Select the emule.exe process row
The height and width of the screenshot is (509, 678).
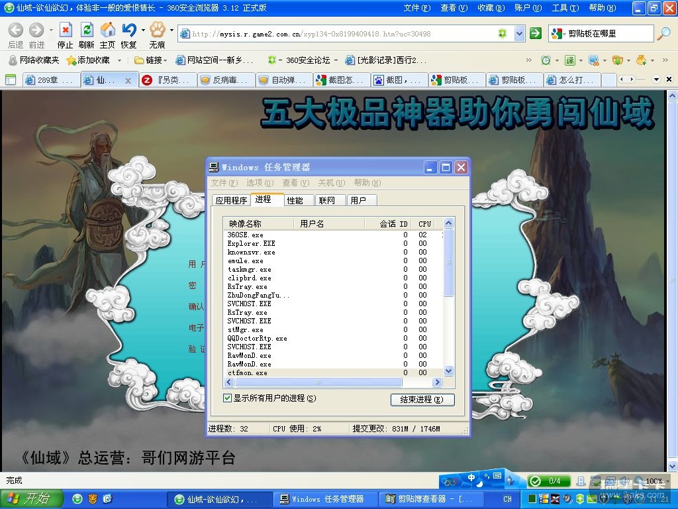[x=333, y=260]
